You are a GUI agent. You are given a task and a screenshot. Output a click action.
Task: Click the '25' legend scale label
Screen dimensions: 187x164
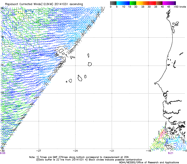click(143, 7)
